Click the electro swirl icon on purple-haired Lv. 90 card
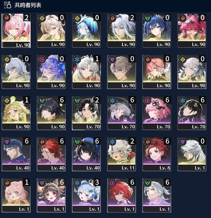Screen dimensions: 211x218 click(42, 59)
